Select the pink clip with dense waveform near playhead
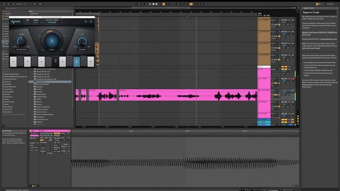Screen dimensions: 340x191 [103, 95]
